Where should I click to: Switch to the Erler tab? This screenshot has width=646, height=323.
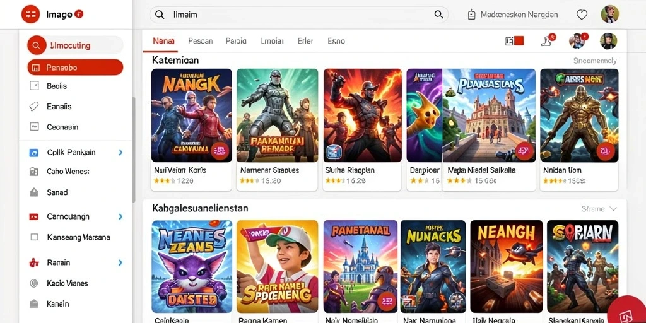click(305, 41)
